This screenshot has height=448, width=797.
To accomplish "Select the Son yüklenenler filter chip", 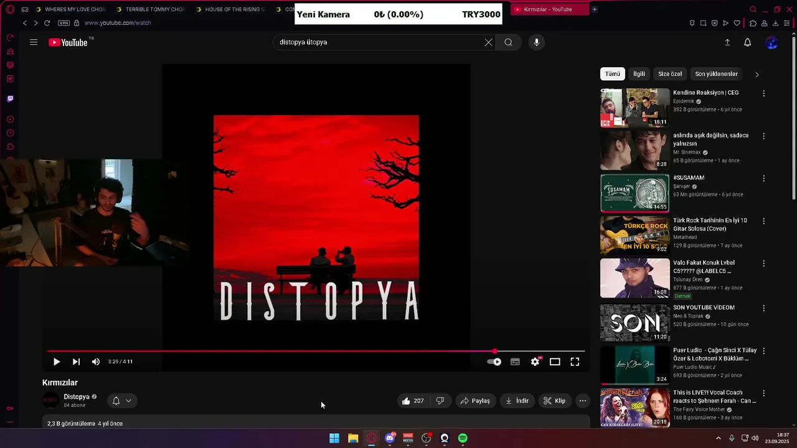I will point(716,74).
